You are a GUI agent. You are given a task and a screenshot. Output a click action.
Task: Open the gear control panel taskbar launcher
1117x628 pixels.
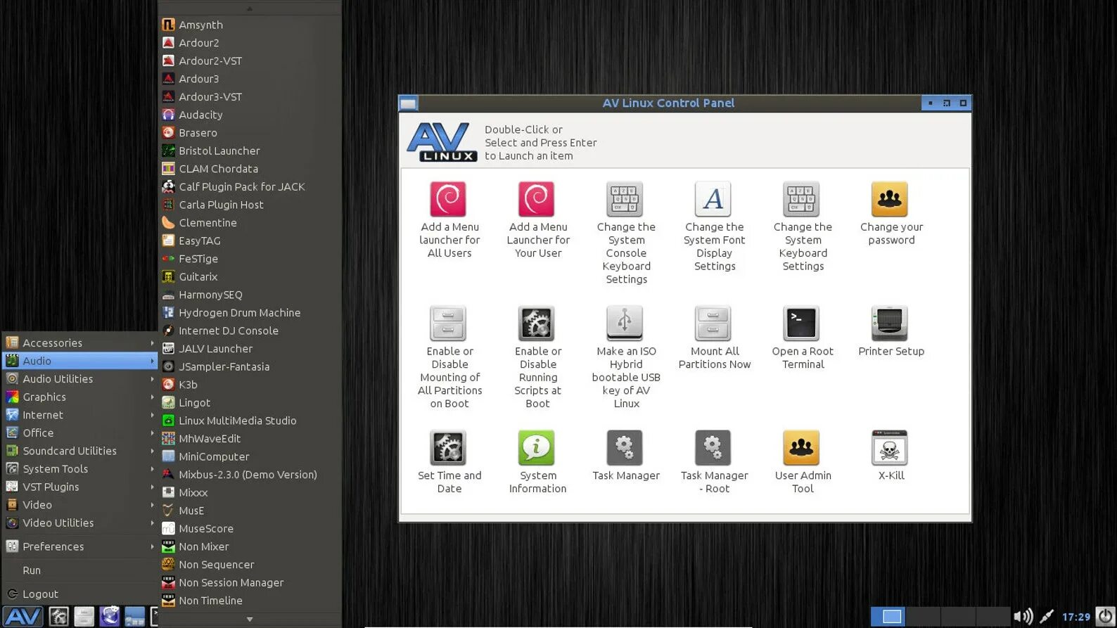(x=59, y=616)
